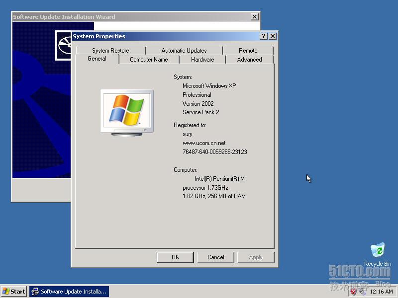398x298 pixels.
Task: Click the "Professional" edition text
Action: click(x=197, y=95)
